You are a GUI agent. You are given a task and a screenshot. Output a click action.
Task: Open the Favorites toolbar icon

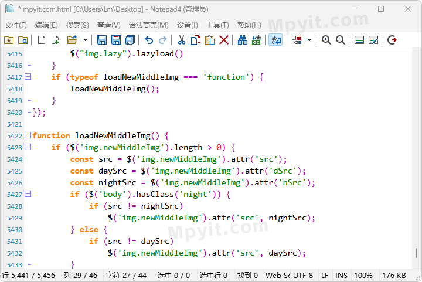(9, 40)
